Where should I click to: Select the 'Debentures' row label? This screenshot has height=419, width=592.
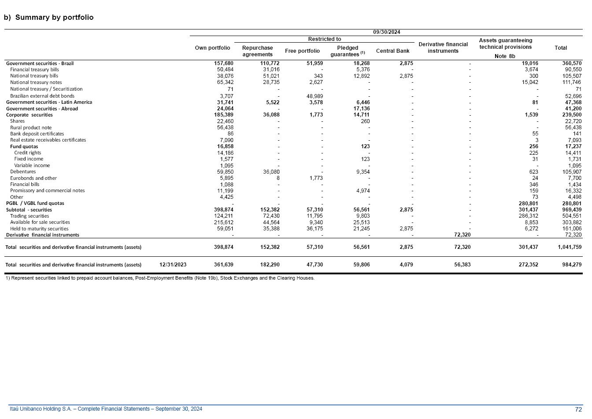[23, 172]
